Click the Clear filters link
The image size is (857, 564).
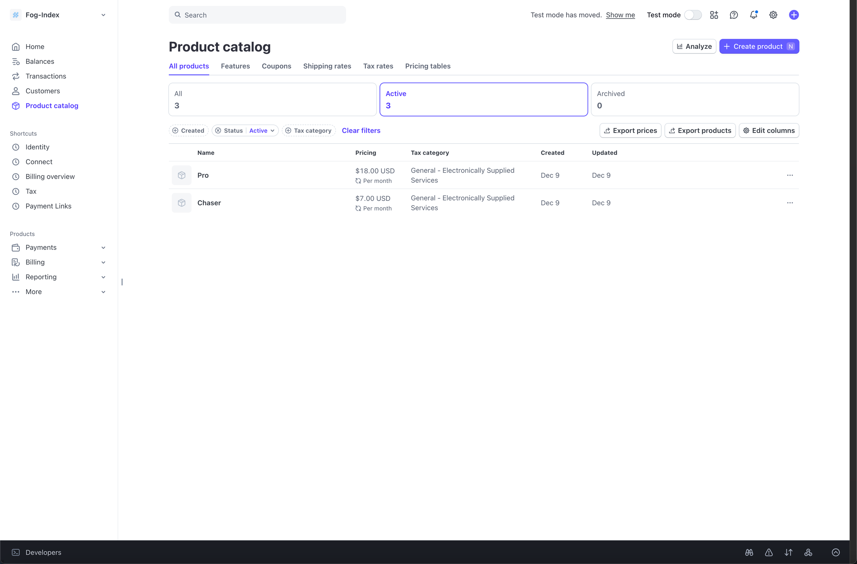point(361,131)
